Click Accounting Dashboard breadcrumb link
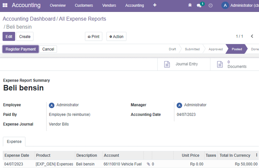The image size is (259, 168). click(29, 19)
